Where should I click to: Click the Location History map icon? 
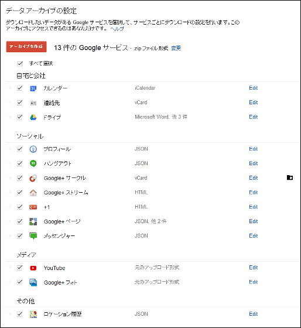(x=33, y=314)
